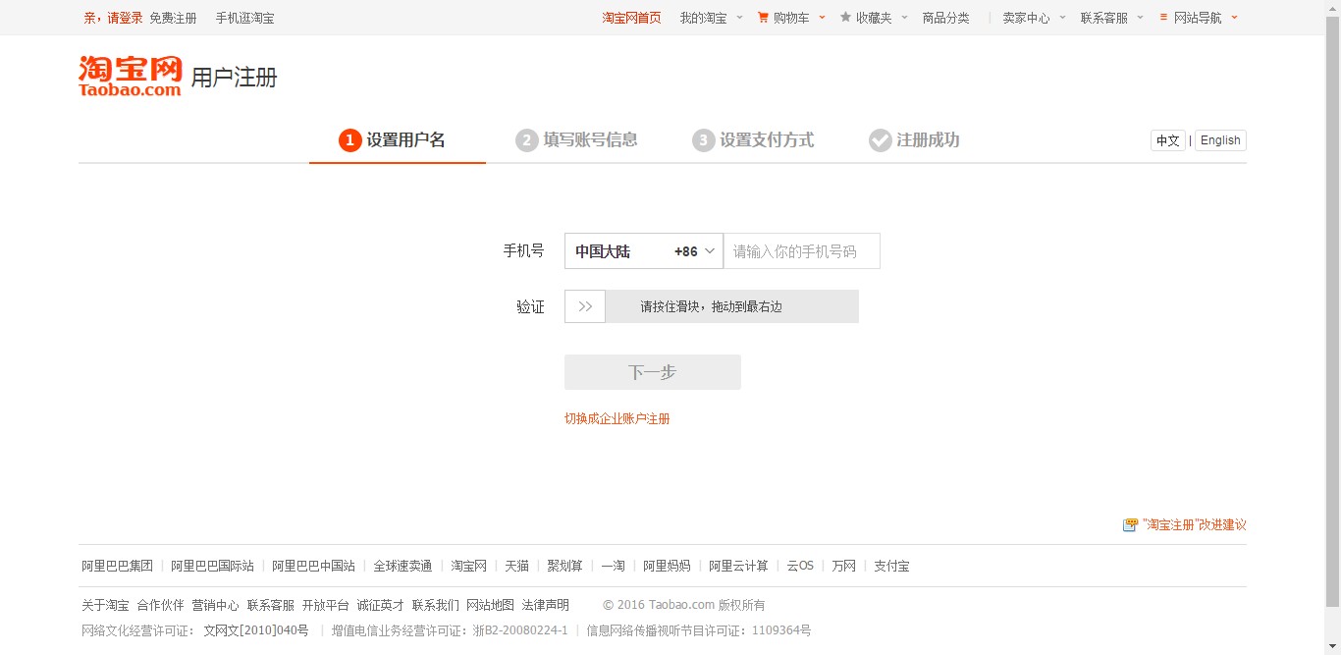Open 阿里云计算 footer link
1341x655 pixels.
(739, 566)
